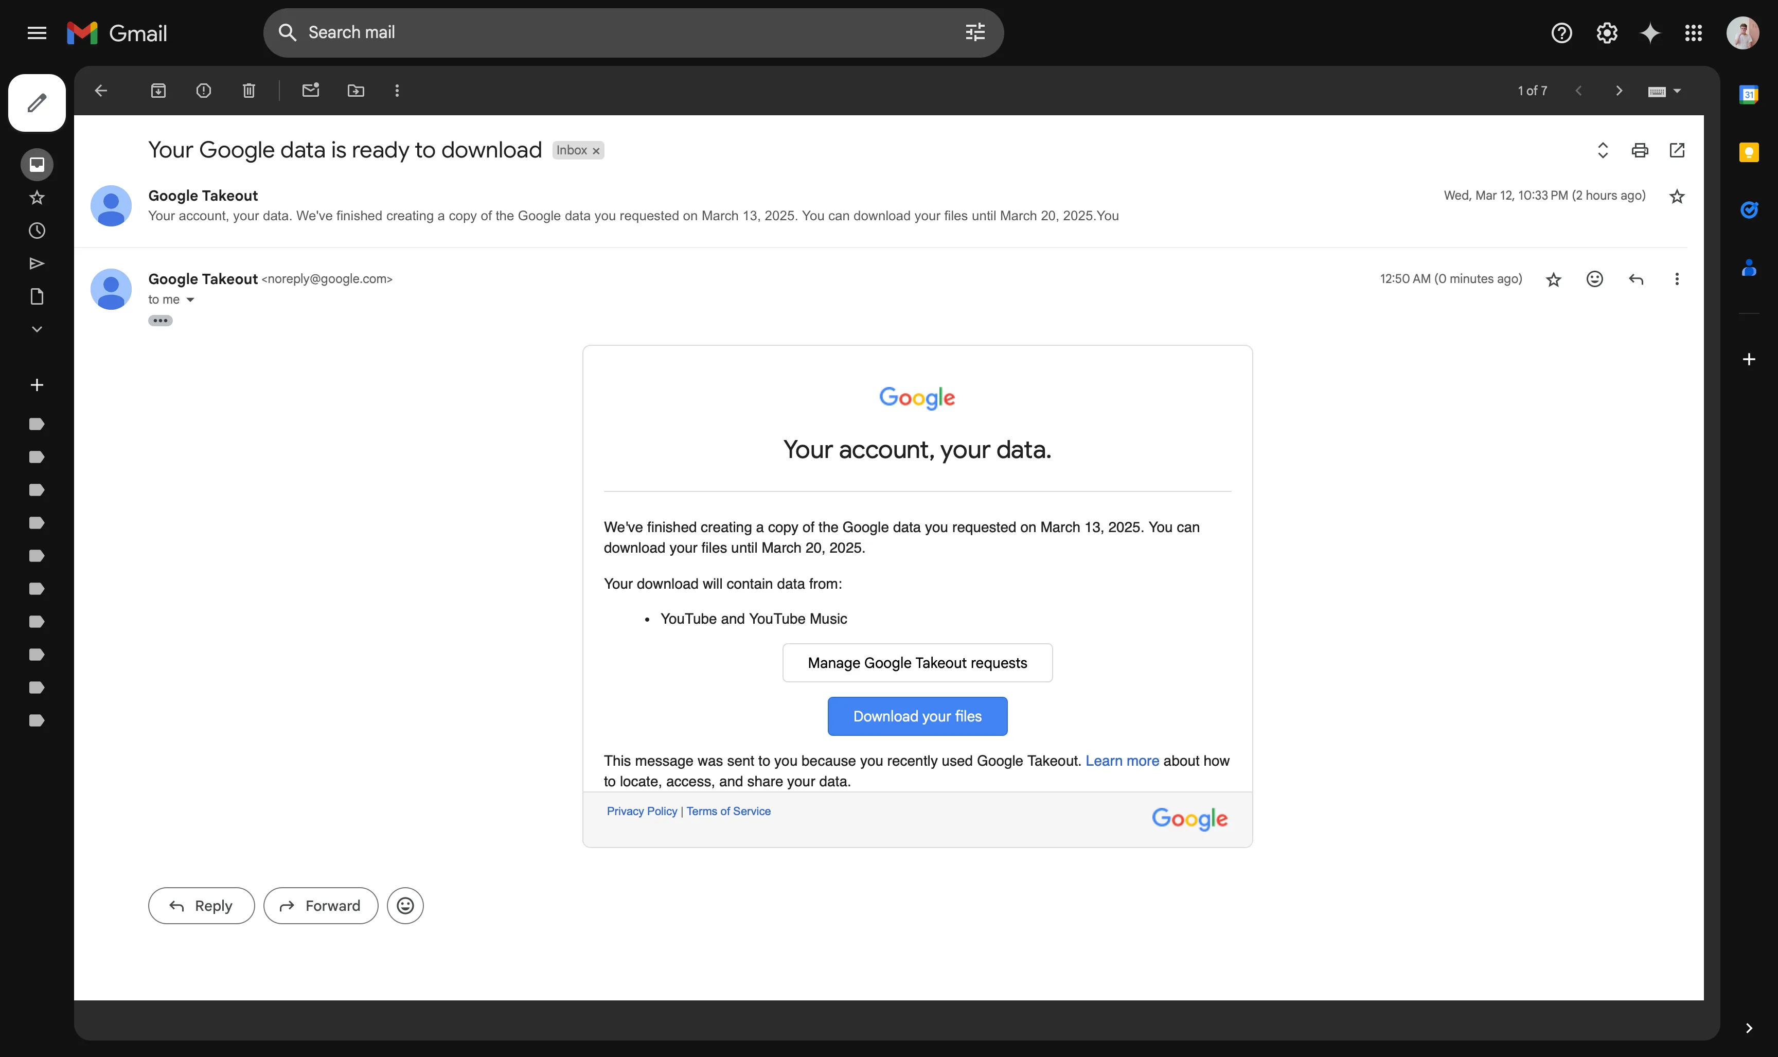Image resolution: width=1778 pixels, height=1057 pixels.
Task: Open conversation in new window
Action: 1677,150
